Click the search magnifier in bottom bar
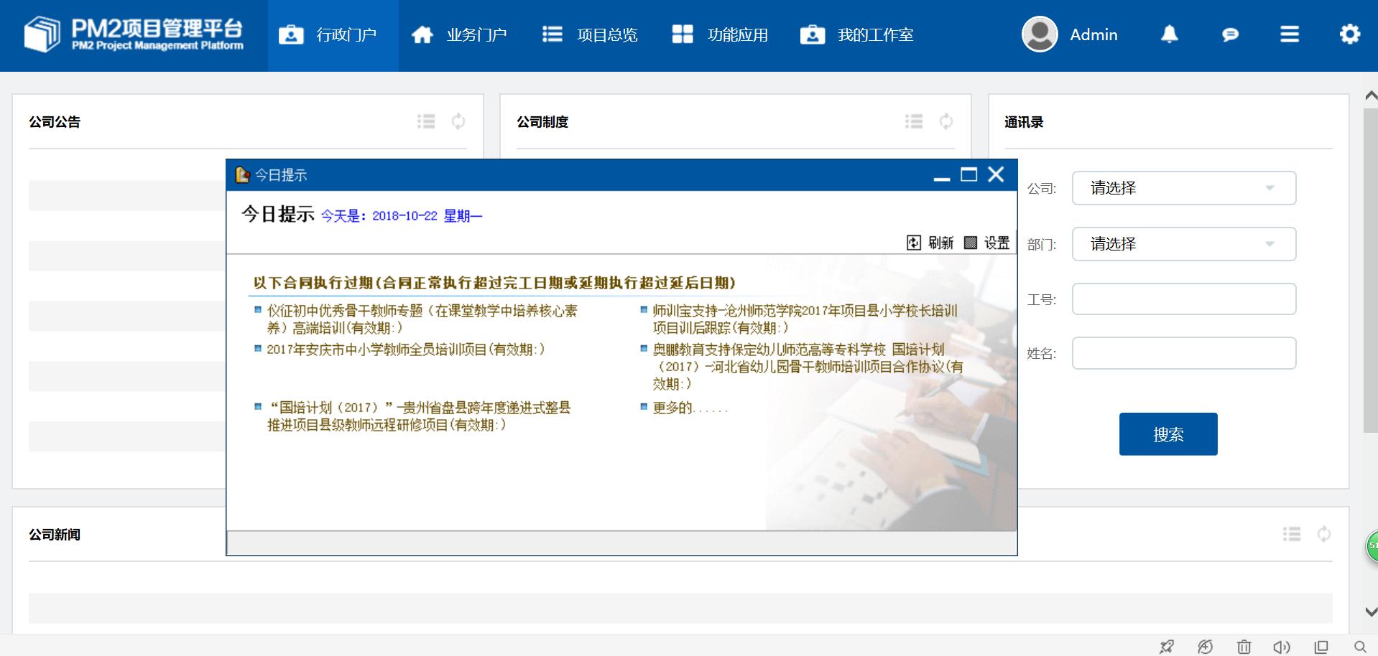Viewport: 1378px width, 656px height. (x=1359, y=647)
